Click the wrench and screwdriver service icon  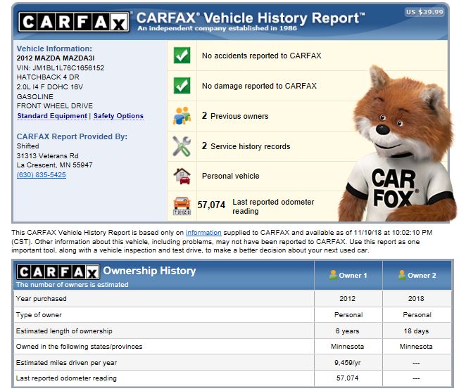182,146
